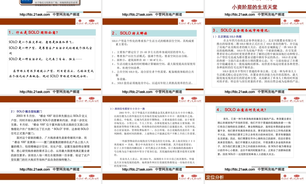The height and width of the screenshot is (184, 306).
Task: Click the subheading 1）北京掀起SOLO热潮
Action: pos(227,36)
